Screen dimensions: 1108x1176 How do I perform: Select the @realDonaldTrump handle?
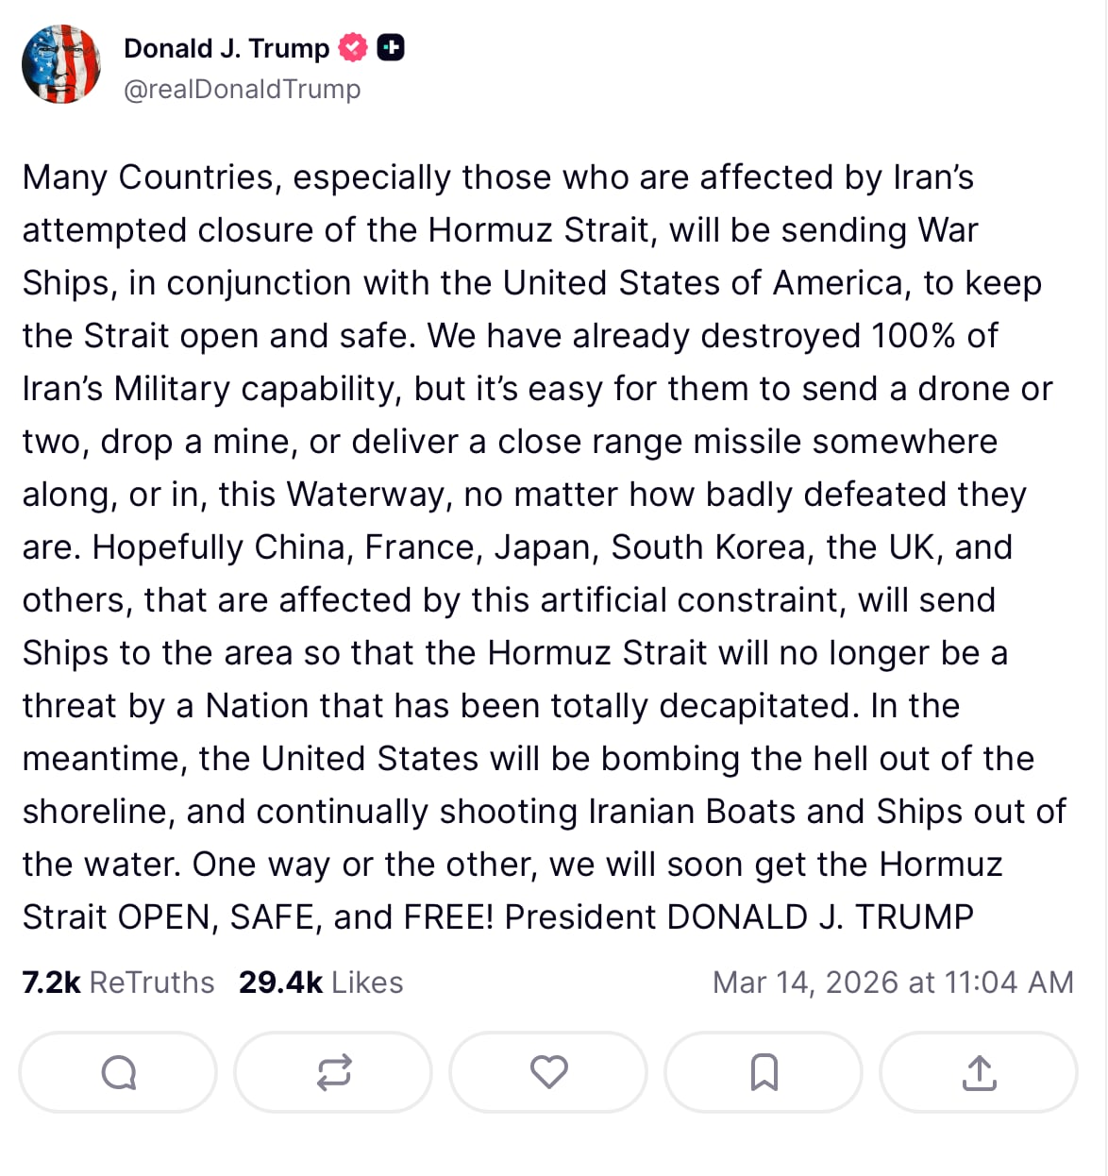pos(241,89)
